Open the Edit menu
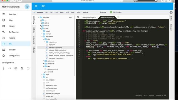The image size is (178, 100). click(51, 12)
